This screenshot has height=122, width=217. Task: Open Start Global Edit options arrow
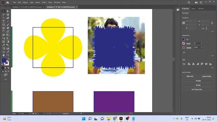click(213, 89)
